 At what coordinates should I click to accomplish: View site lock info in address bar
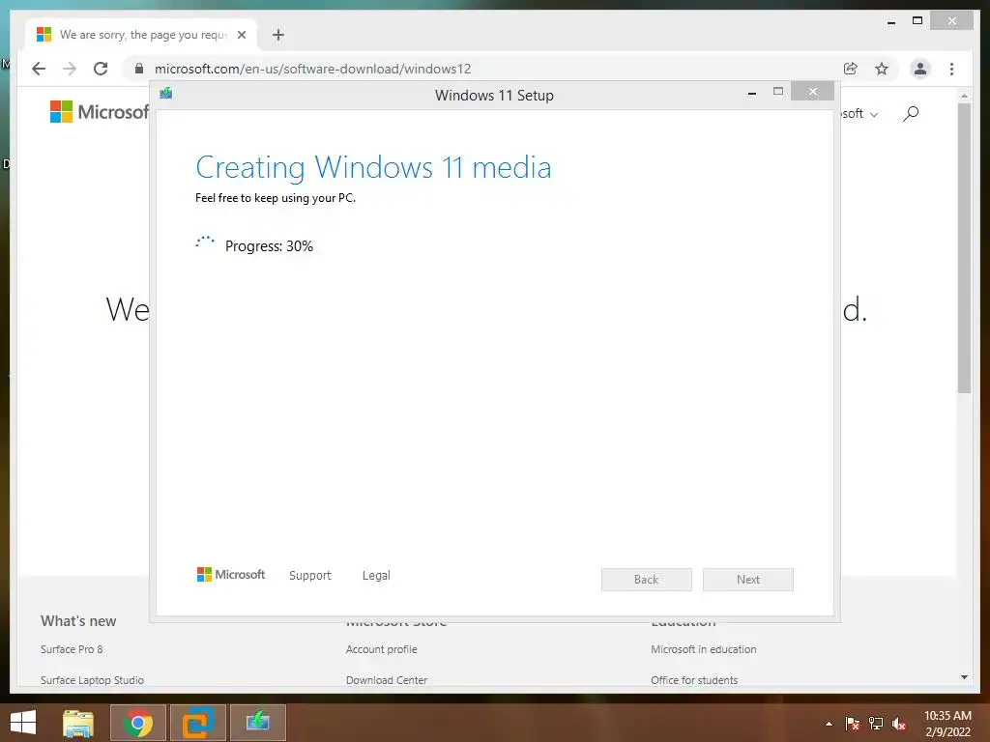point(139,69)
